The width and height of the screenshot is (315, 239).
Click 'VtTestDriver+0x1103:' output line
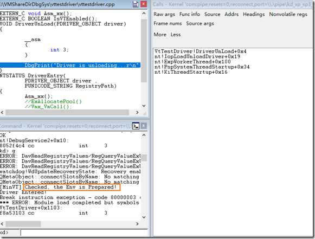coord(31,208)
